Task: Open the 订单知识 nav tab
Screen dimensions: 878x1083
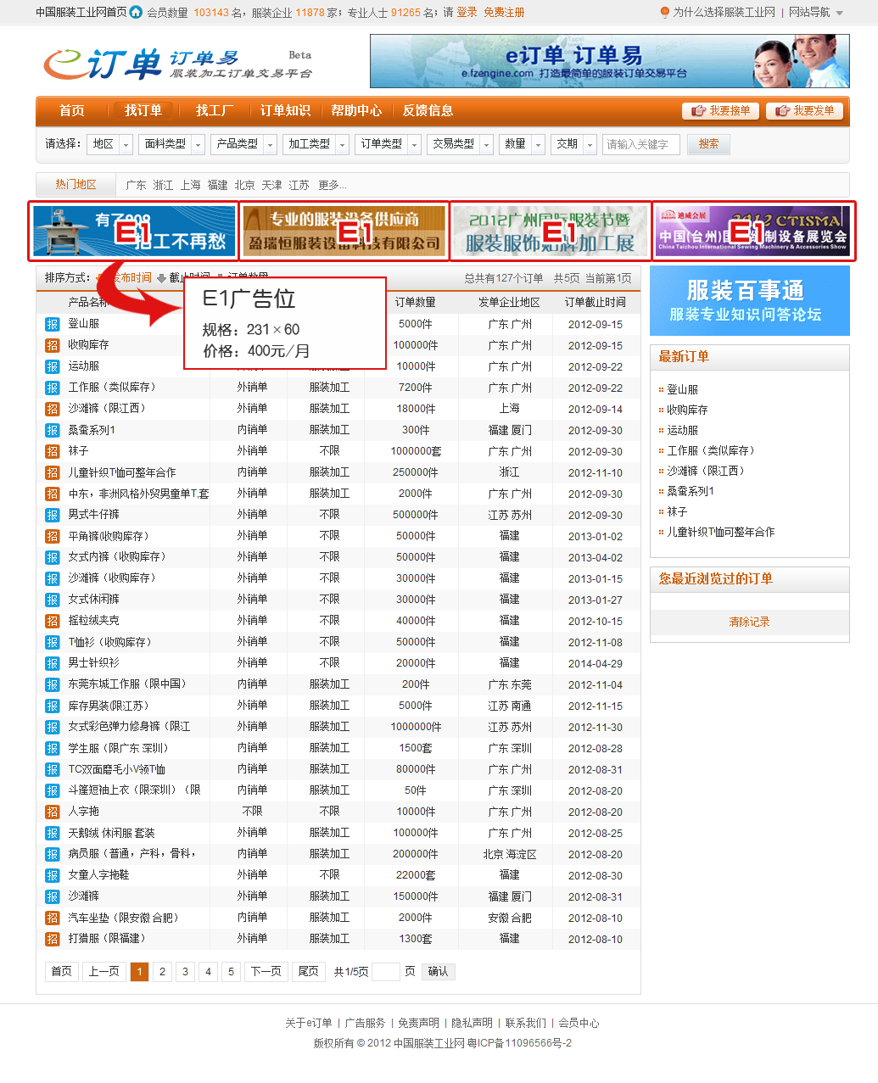Action: click(285, 111)
